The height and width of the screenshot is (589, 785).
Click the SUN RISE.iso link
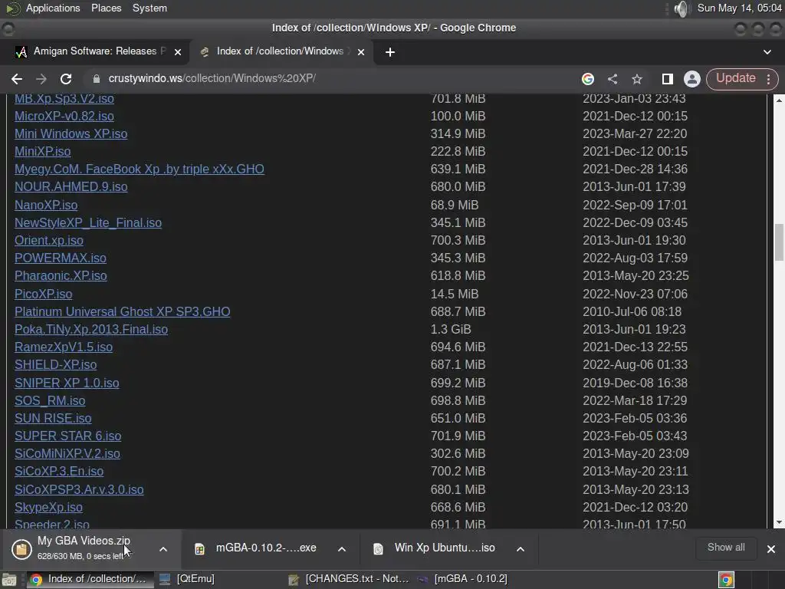(x=53, y=418)
